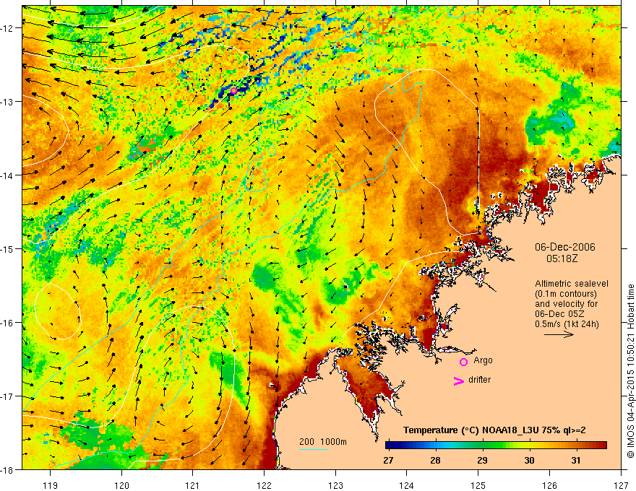This screenshot has width=636, height=491.
Task: Click the 0.5m/s velocity scale arrow
Action: [x=559, y=334]
